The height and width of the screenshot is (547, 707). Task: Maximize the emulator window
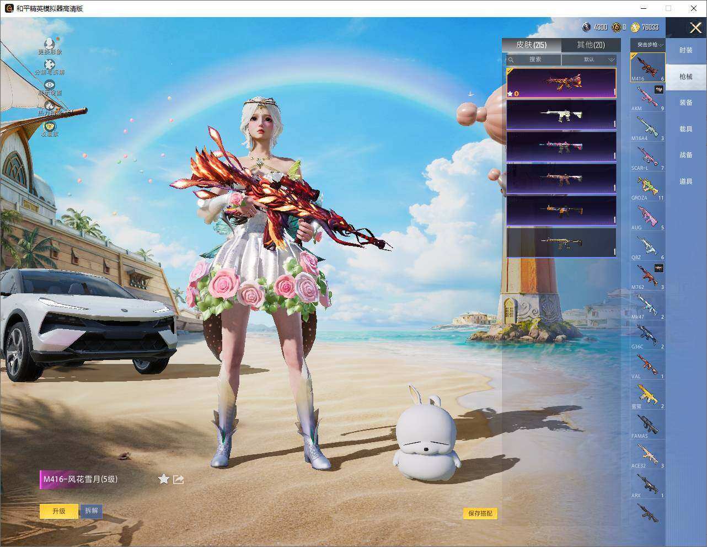click(668, 8)
